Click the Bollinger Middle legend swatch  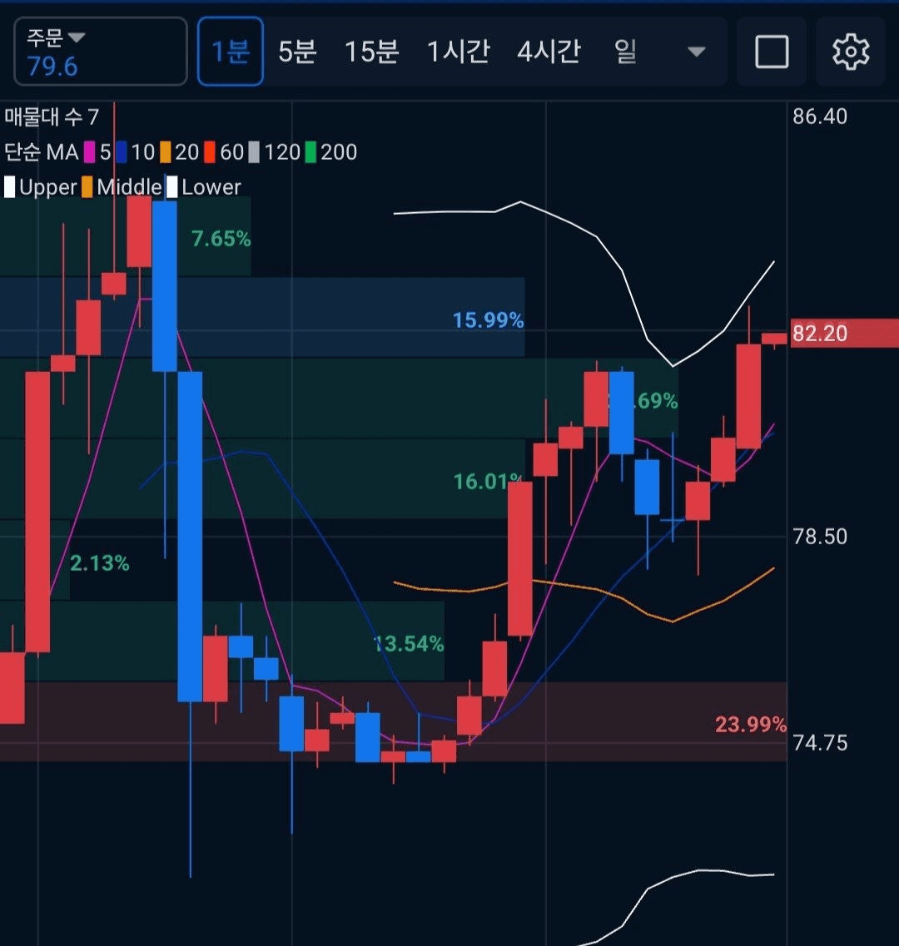(87, 187)
